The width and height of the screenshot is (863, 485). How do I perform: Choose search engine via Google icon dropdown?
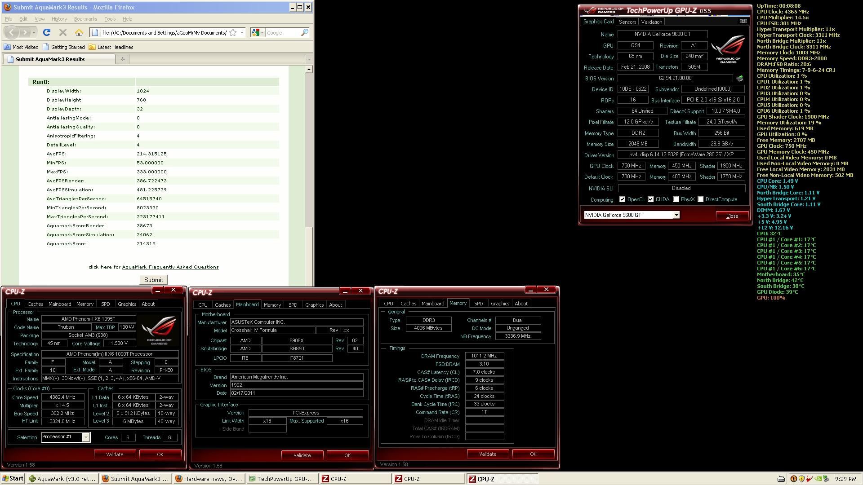257,32
